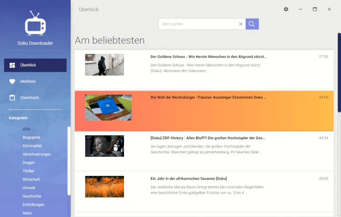Clear the search field with X icon

point(241,24)
